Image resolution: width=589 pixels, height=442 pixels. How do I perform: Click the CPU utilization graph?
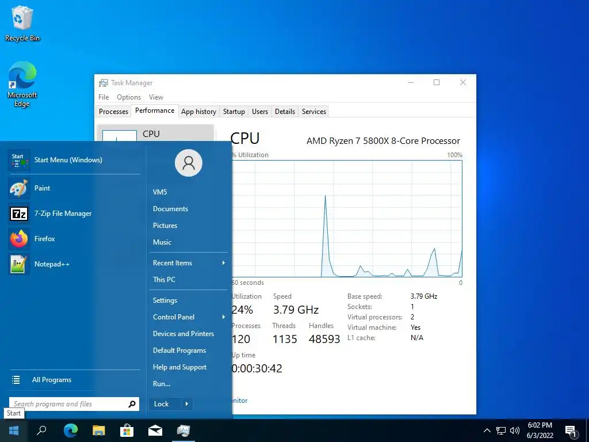tap(347, 219)
